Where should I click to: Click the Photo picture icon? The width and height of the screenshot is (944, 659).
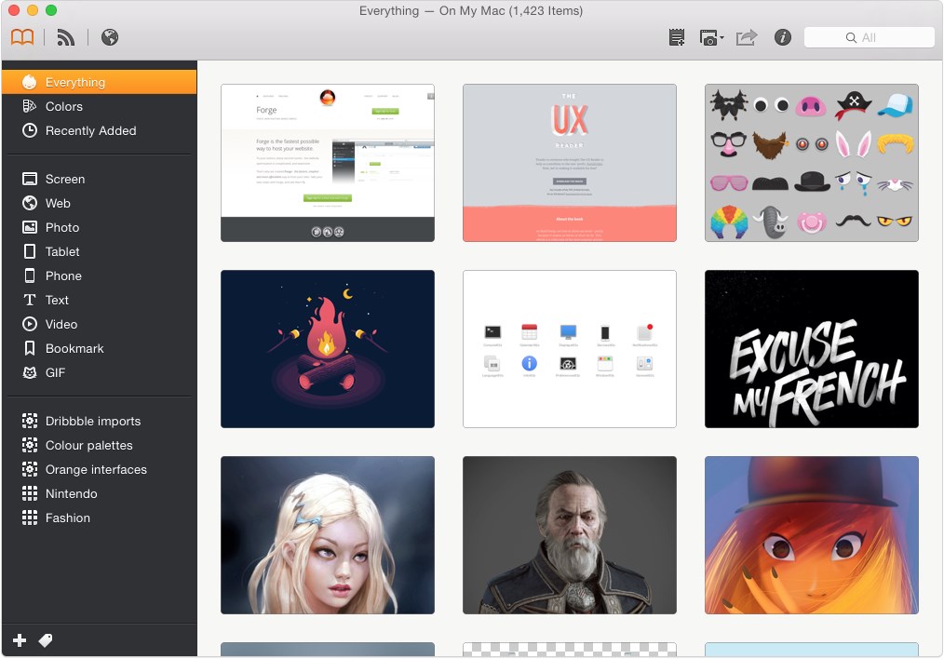pyautogui.click(x=30, y=227)
